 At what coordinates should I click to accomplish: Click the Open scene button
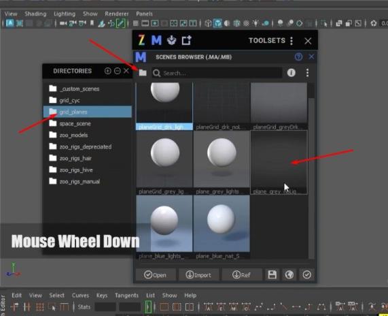tap(156, 274)
